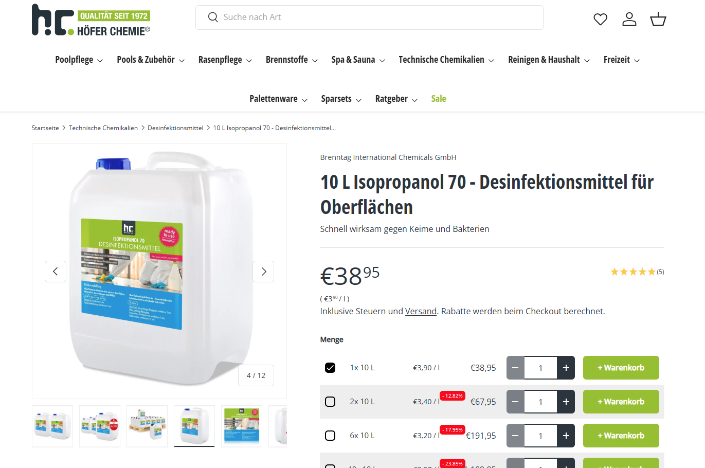Uncheck the 1x 10 L option checkbox

coord(330,368)
